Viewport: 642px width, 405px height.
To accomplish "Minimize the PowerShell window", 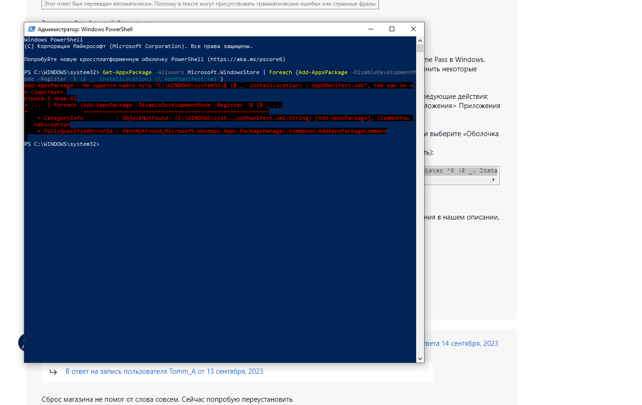I will point(371,29).
